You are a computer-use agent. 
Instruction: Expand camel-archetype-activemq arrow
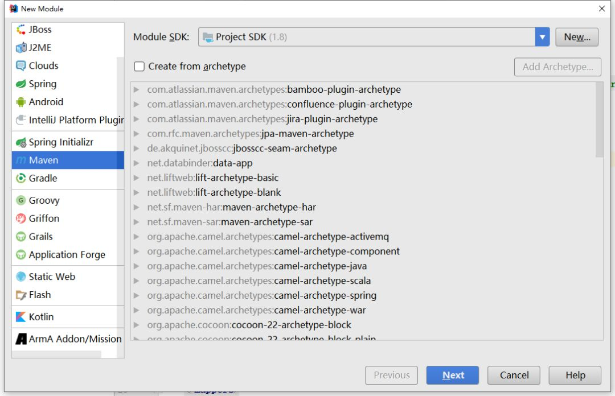(x=137, y=237)
